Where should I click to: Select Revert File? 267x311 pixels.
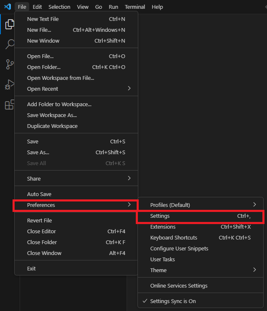[x=76, y=221]
